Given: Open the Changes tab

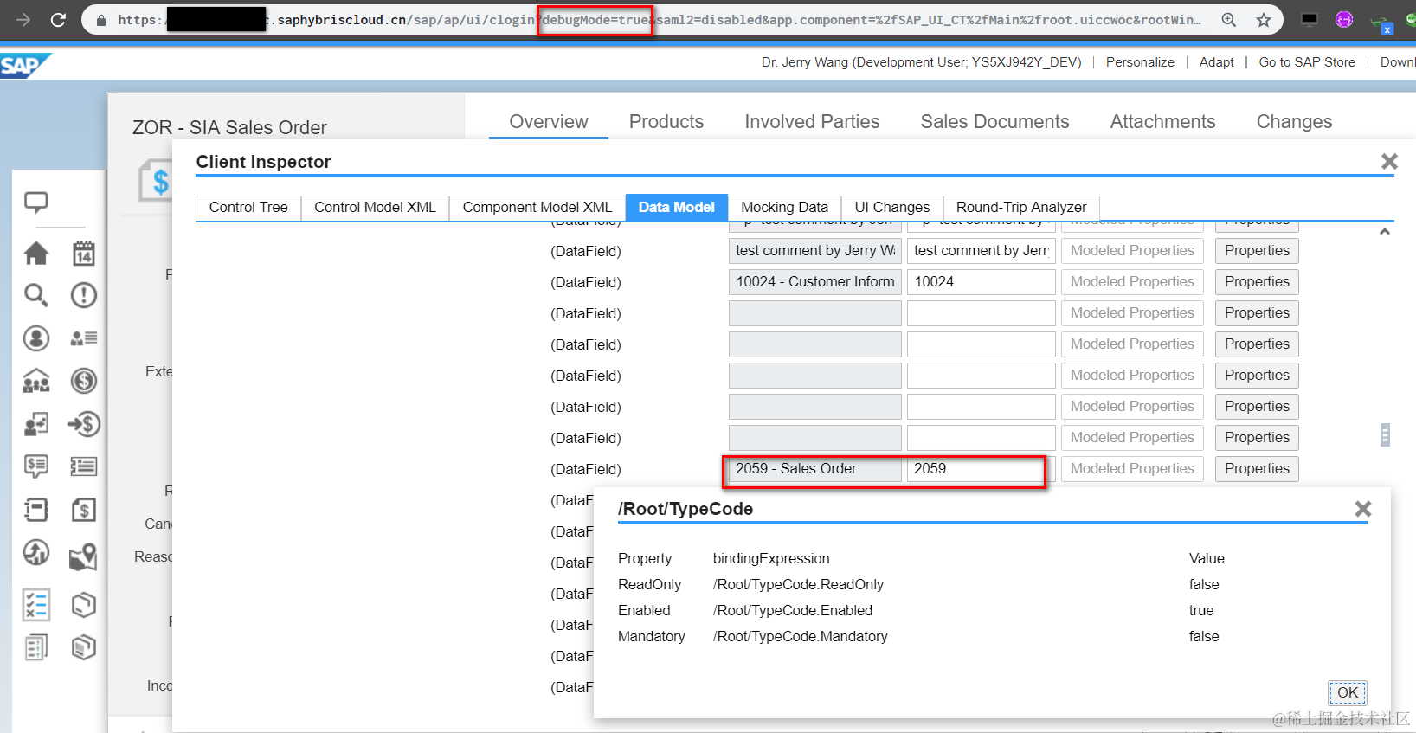Looking at the screenshot, I should click(x=1294, y=122).
